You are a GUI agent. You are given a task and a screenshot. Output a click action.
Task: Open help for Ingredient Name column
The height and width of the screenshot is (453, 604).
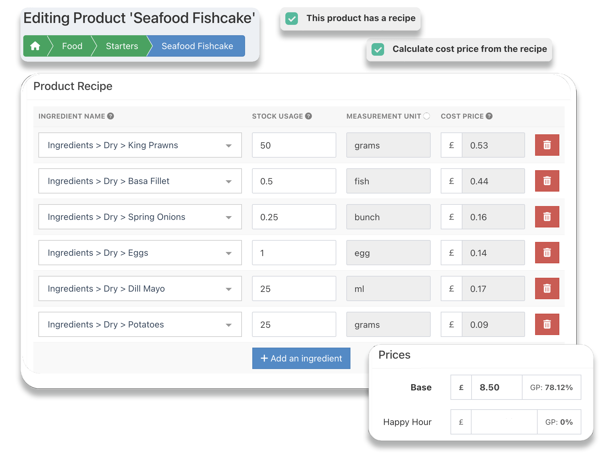tap(111, 116)
